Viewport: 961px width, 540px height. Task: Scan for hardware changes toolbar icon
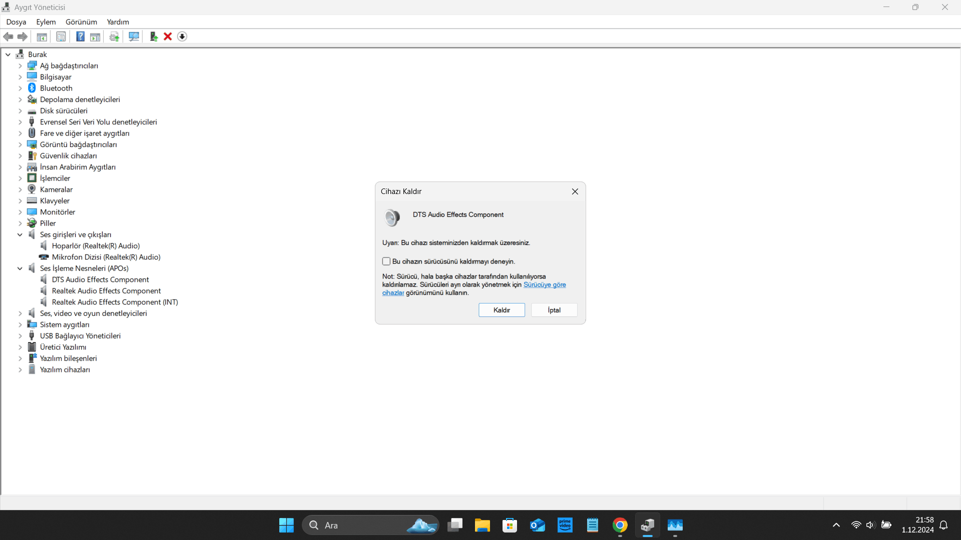(x=134, y=36)
